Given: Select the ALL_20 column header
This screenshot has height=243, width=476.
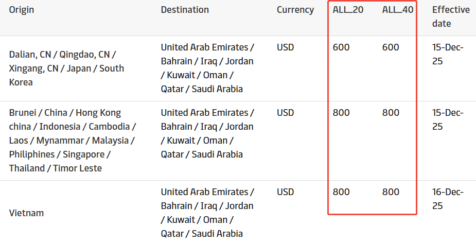Looking at the screenshot, I should tap(348, 10).
